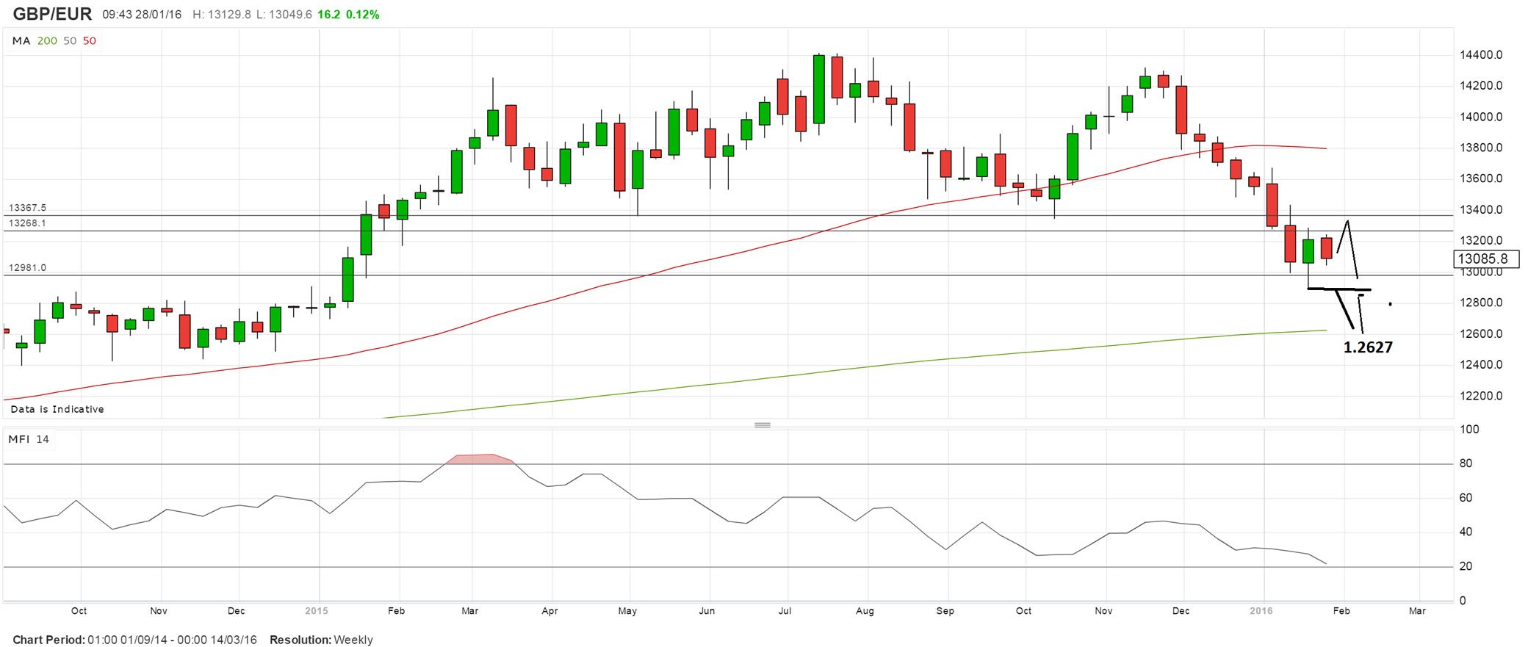Select the MFI 14 indicator label
This screenshot has height=647, width=1528.
tap(29, 439)
